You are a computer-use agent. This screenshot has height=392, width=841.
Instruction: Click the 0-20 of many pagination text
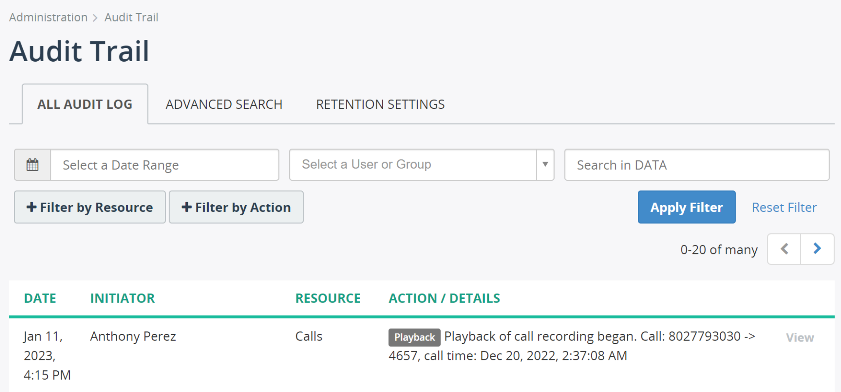tap(719, 250)
